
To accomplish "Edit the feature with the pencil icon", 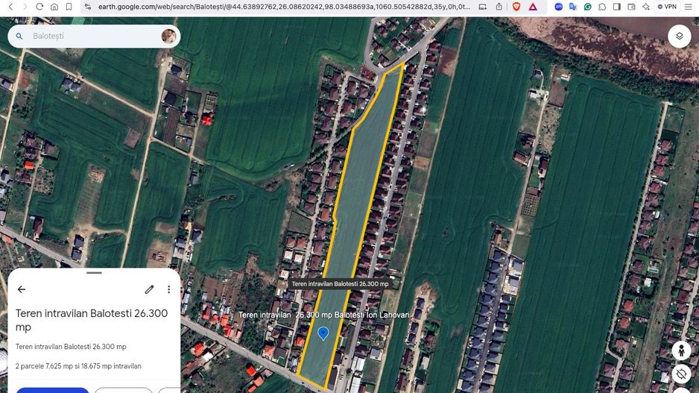I will click(149, 289).
